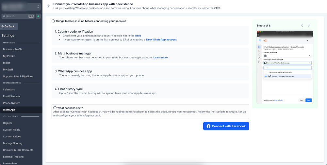The width and height of the screenshot is (327, 165).
Task: Click the back arrow beside the page title
Action: click(x=49, y=6)
